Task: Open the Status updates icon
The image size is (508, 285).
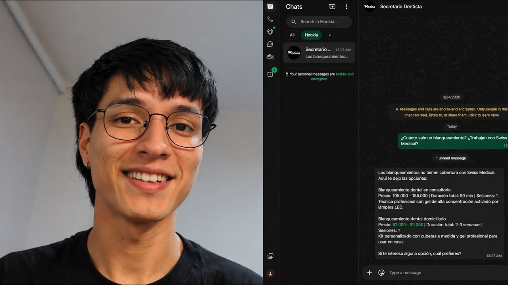Action: (270, 32)
